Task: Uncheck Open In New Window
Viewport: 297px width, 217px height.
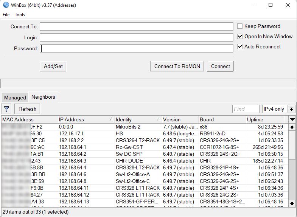Action: [x=240, y=36]
